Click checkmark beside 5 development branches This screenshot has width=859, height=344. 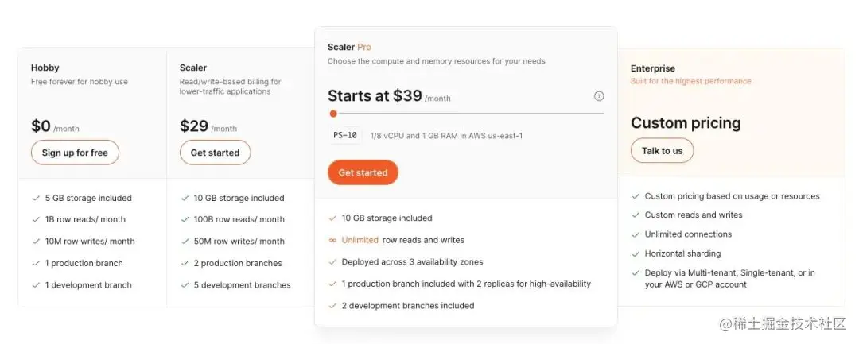pyautogui.click(x=185, y=284)
